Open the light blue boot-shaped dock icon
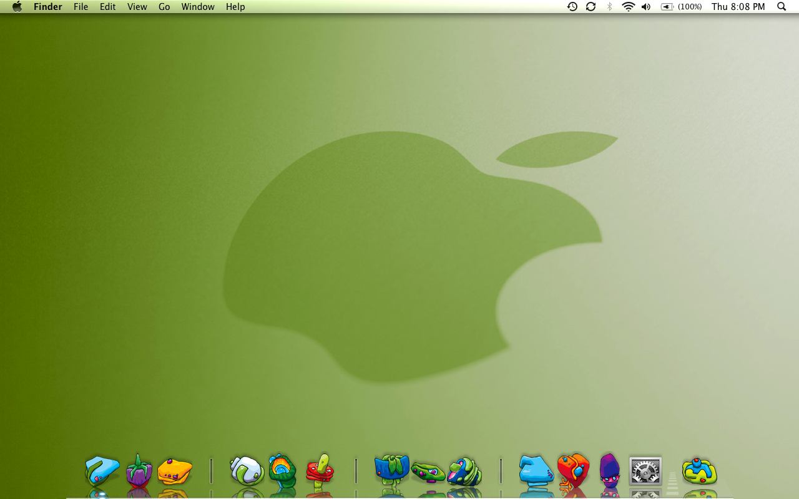 [536, 470]
